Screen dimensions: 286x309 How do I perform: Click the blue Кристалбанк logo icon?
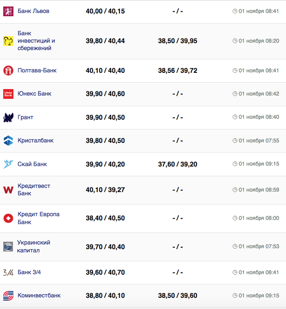[x=8, y=141]
